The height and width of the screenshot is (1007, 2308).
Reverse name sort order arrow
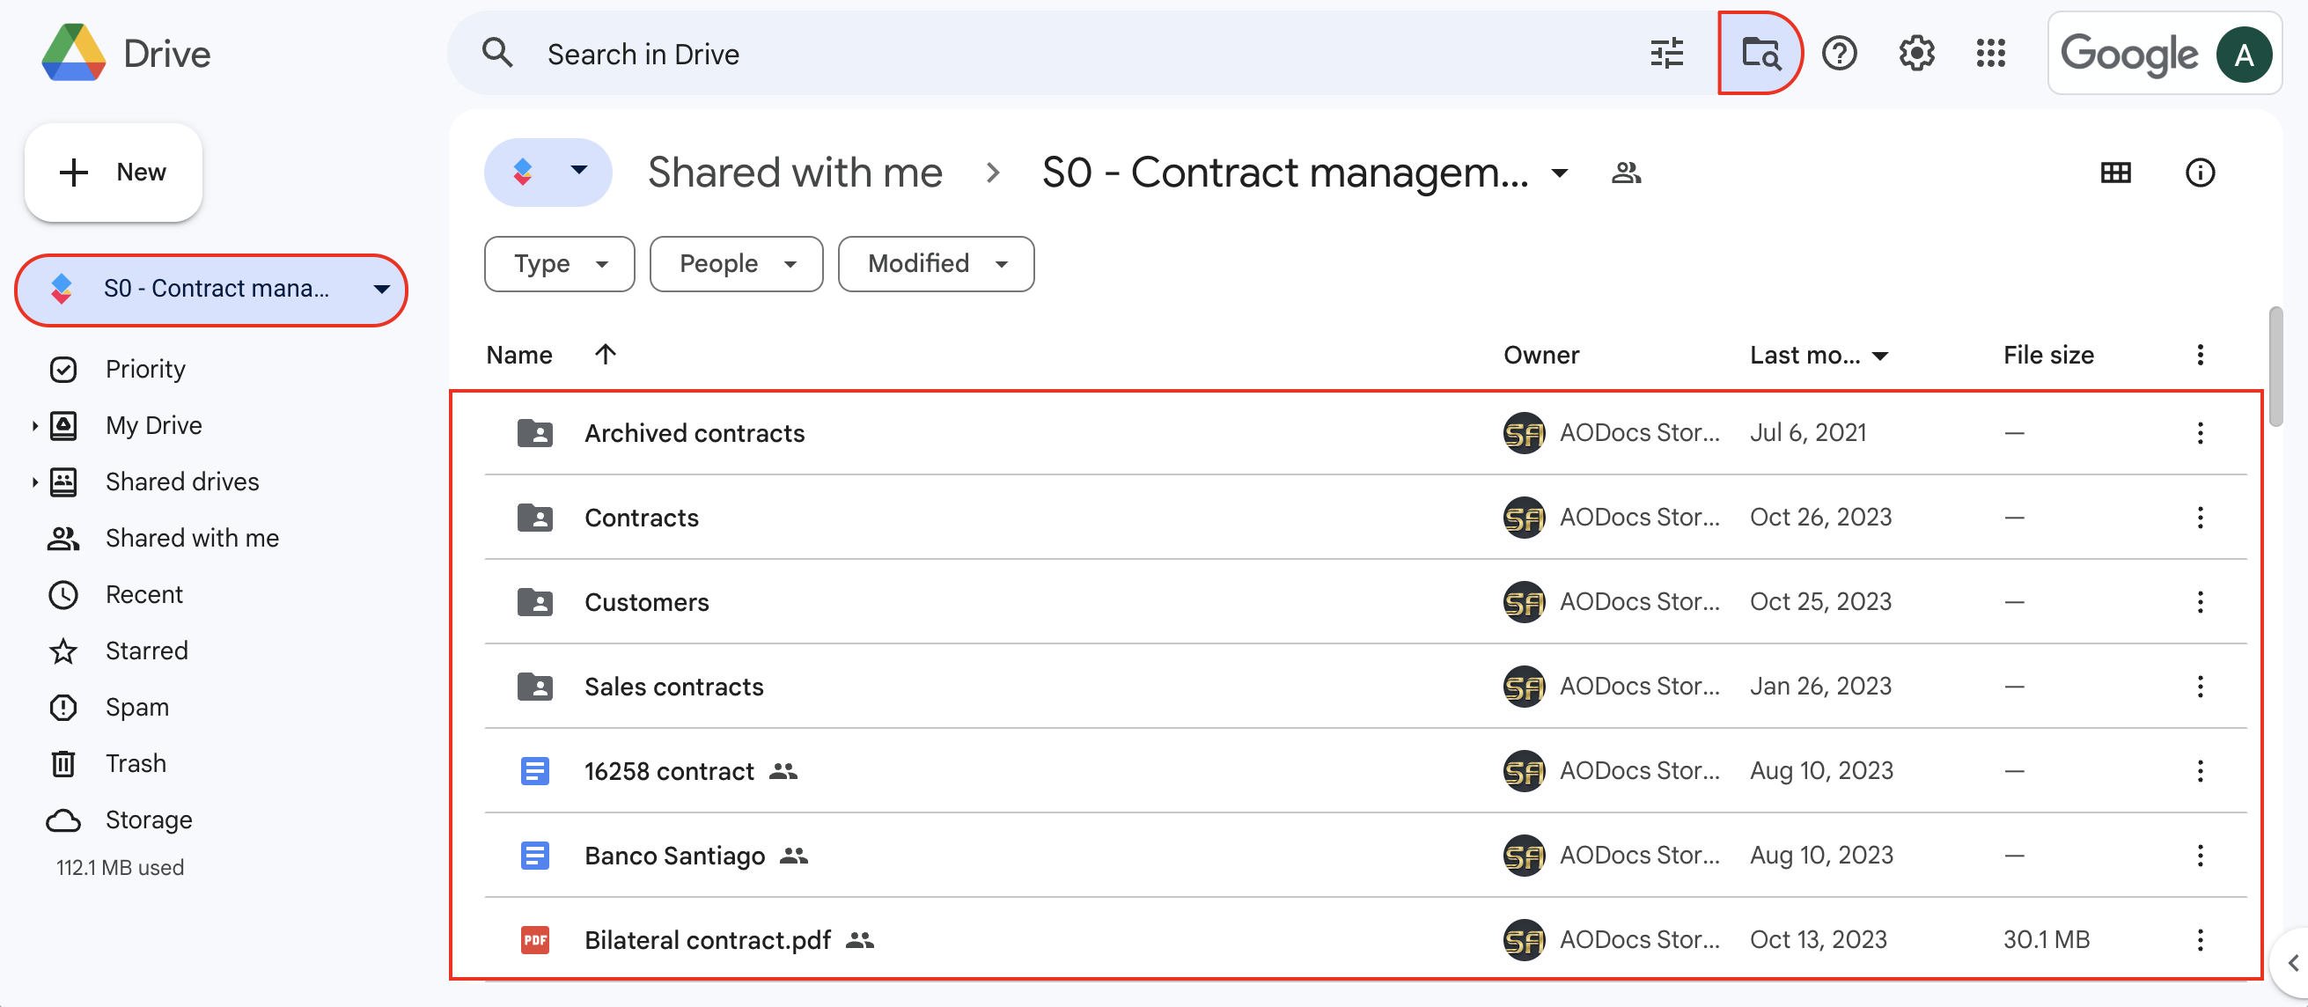click(x=606, y=355)
